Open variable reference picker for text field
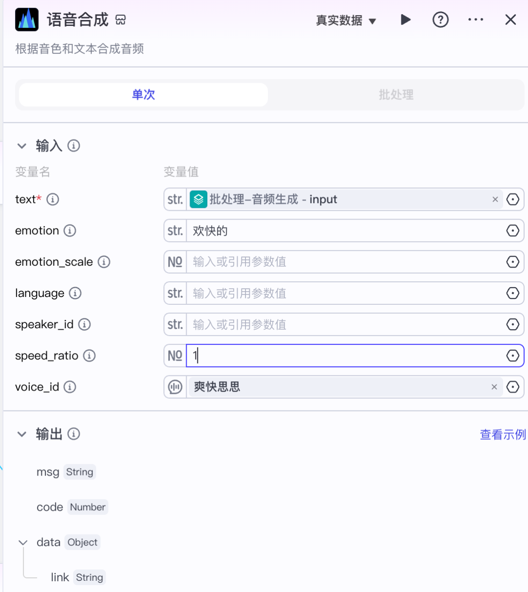The width and height of the screenshot is (528, 592). [x=513, y=199]
